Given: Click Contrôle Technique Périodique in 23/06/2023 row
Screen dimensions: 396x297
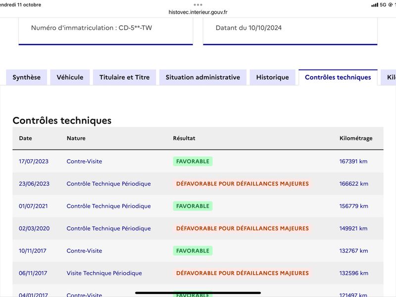Looking at the screenshot, I should [x=108, y=184].
